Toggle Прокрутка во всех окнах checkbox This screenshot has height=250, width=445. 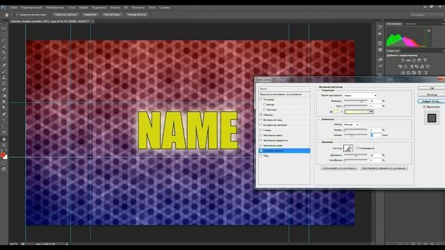pos(17,15)
